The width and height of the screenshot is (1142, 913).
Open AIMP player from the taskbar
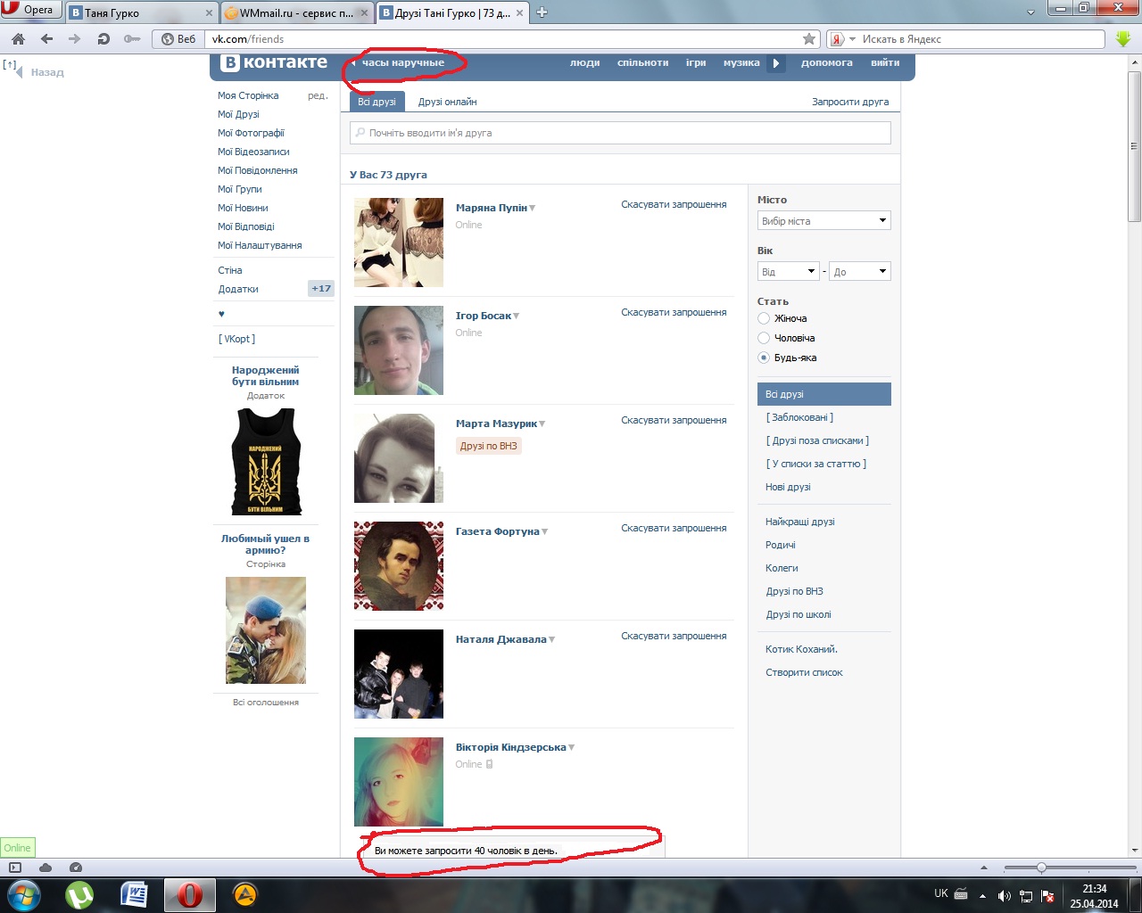point(244,895)
